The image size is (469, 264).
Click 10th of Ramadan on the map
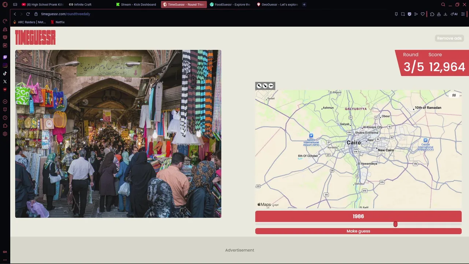[x=428, y=108]
